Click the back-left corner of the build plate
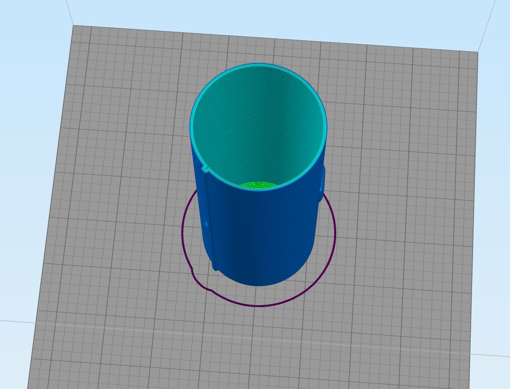510x389 pixels. tap(74, 26)
